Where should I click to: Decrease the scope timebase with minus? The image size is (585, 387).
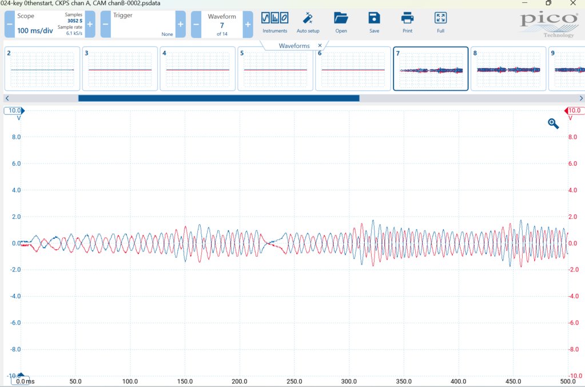pos(9,24)
